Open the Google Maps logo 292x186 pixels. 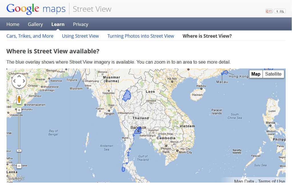(36, 9)
